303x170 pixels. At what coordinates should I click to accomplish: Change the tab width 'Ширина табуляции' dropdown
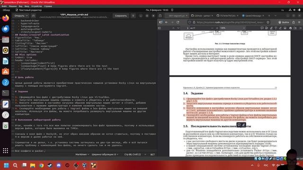coord(105,154)
